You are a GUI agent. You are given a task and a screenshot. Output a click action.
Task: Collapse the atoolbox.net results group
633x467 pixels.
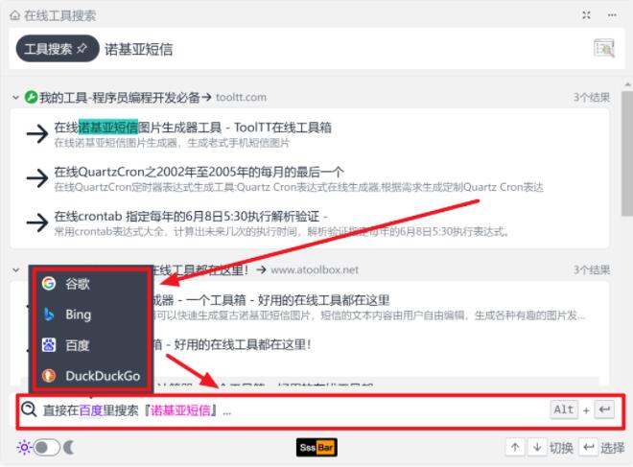point(16,270)
